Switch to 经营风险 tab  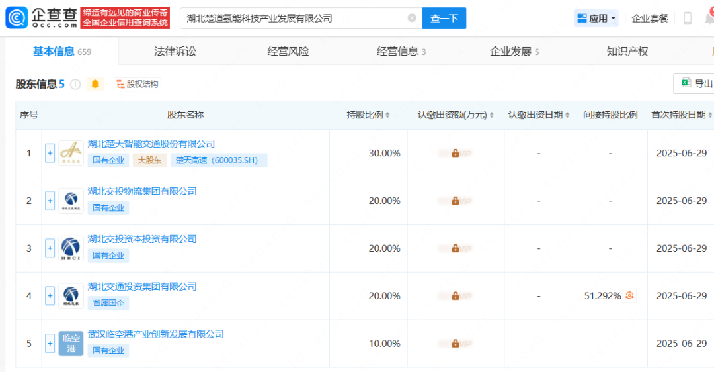click(288, 52)
